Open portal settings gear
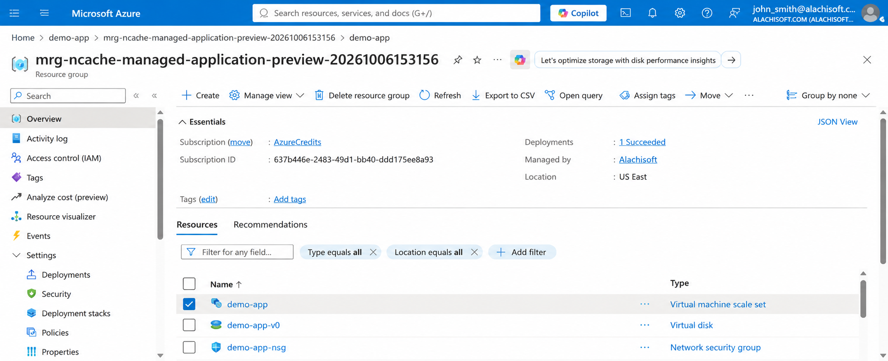This screenshot has width=888, height=361. [680, 13]
